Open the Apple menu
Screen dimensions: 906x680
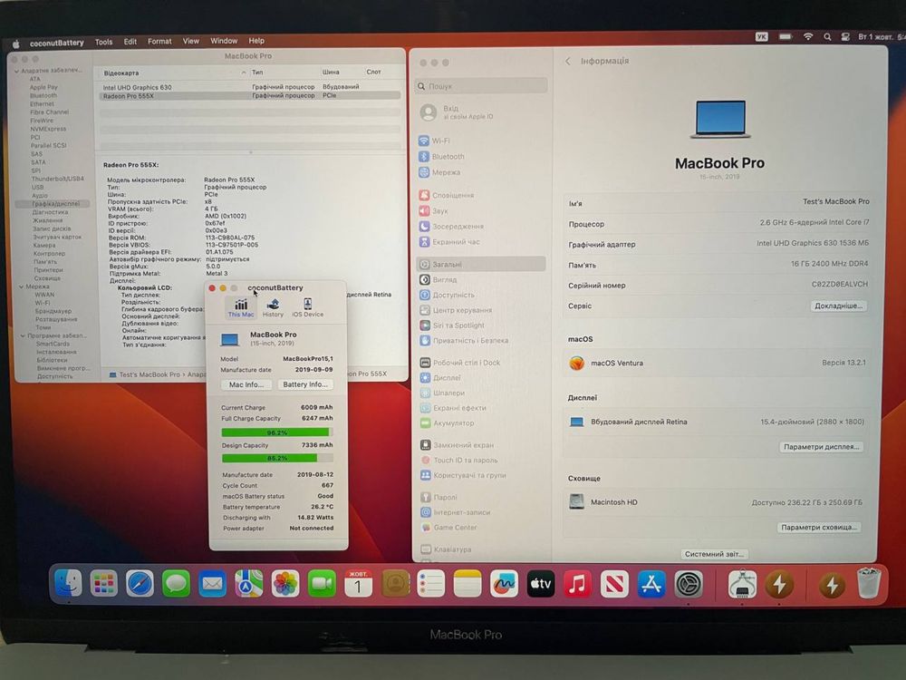16,44
